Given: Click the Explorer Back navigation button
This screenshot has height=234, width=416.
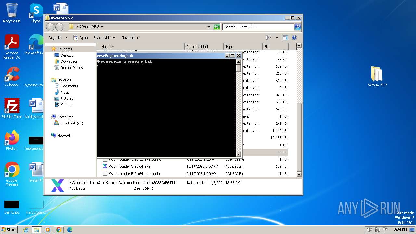Looking at the screenshot, I should [x=50, y=27].
